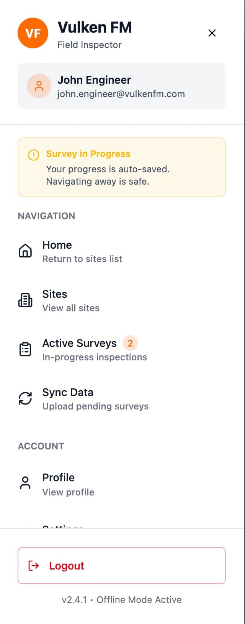The height and width of the screenshot is (624, 245).
Task: Click the John Engineer user avatar icon
Action: 39,86
